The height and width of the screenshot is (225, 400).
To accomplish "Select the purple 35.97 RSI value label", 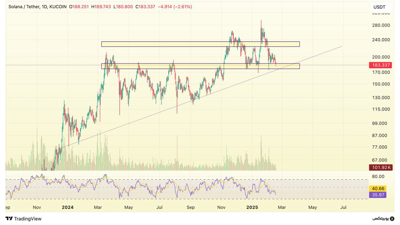I will point(377,195).
